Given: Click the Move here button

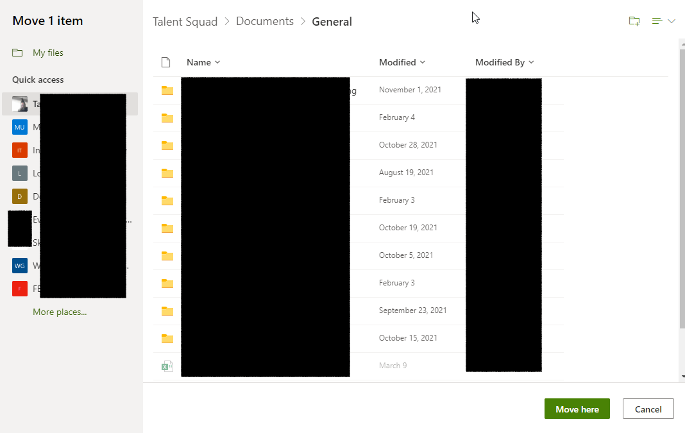Looking at the screenshot, I should pos(577,409).
